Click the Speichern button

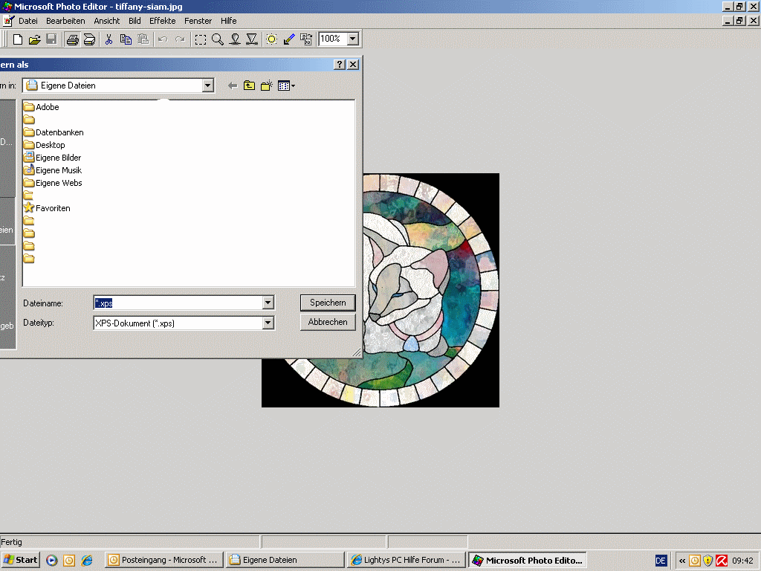click(x=328, y=303)
